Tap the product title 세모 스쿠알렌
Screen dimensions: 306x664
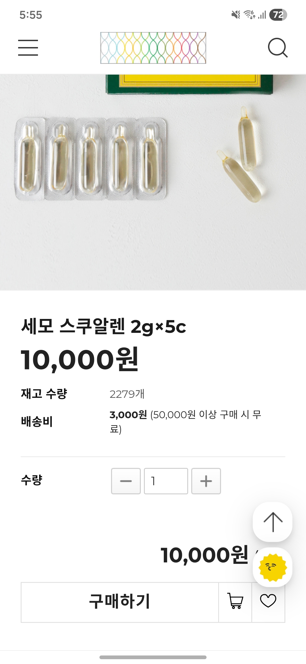(103, 326)
